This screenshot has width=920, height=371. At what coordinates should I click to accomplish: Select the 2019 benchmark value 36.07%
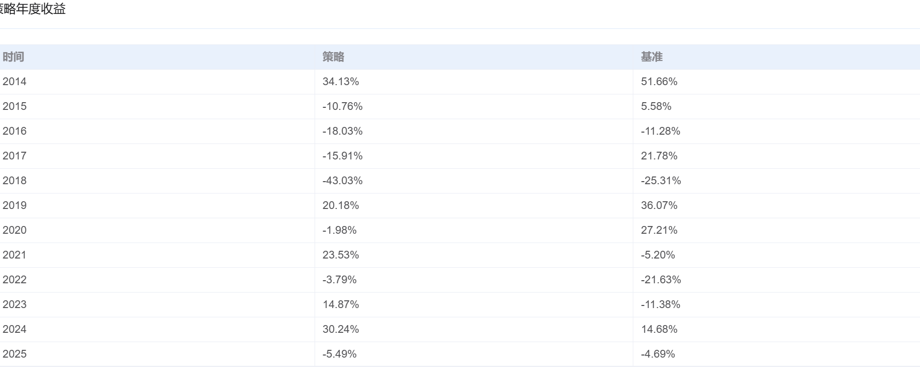coord(659,205)
